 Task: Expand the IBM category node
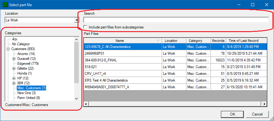coord(14,83)
